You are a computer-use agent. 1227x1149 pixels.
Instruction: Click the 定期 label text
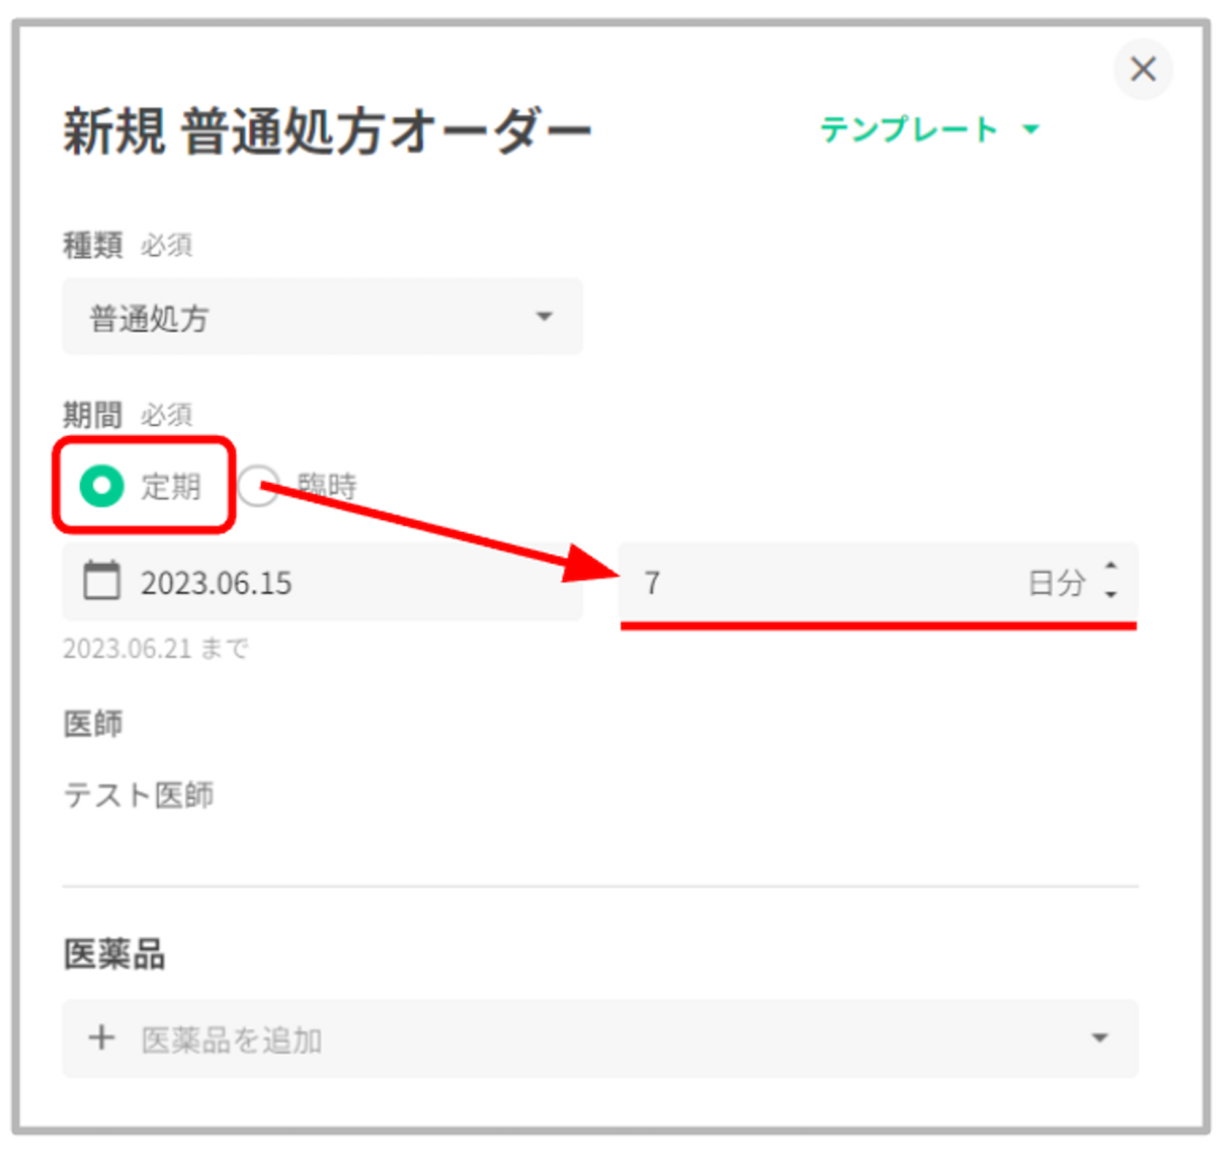[171, 486]
